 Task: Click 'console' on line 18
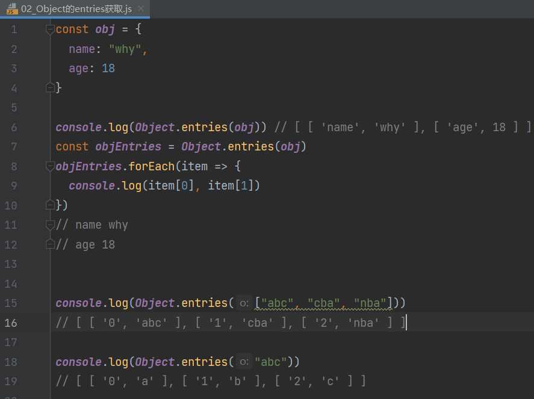point(79,362)
